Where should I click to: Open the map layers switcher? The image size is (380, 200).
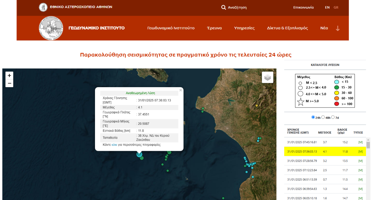267,77
